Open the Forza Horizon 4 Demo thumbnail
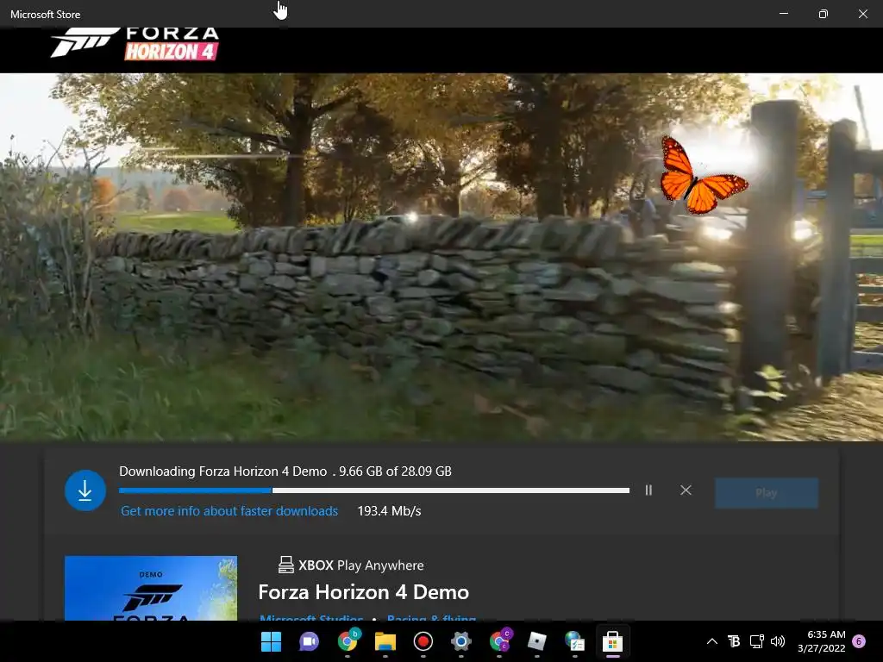The width and height of the screenshot is (883, 662). [151, 588]
